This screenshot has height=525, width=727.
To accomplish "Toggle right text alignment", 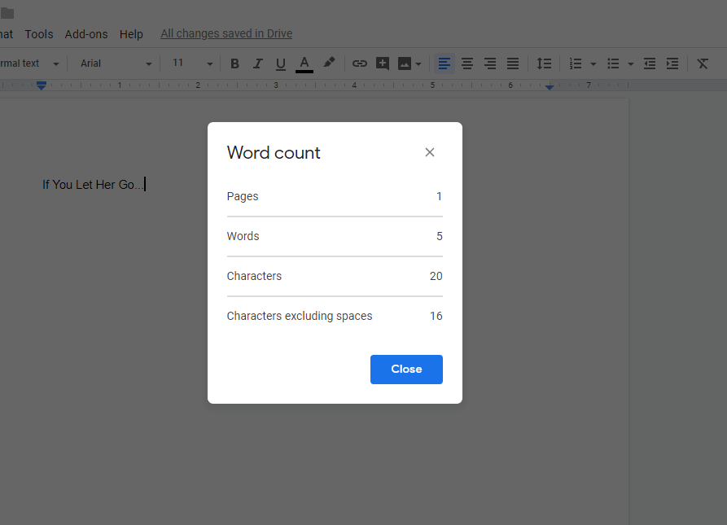I will point(489,63).
